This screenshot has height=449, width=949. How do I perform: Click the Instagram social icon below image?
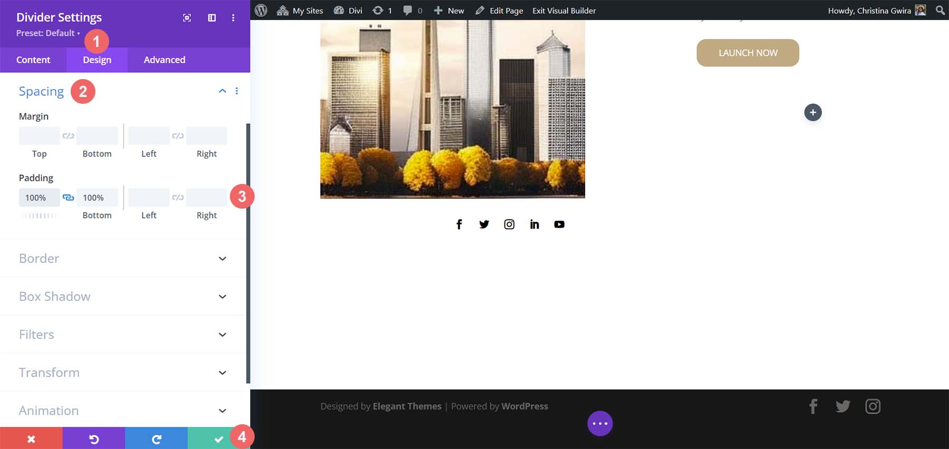[x=509, y=224]
